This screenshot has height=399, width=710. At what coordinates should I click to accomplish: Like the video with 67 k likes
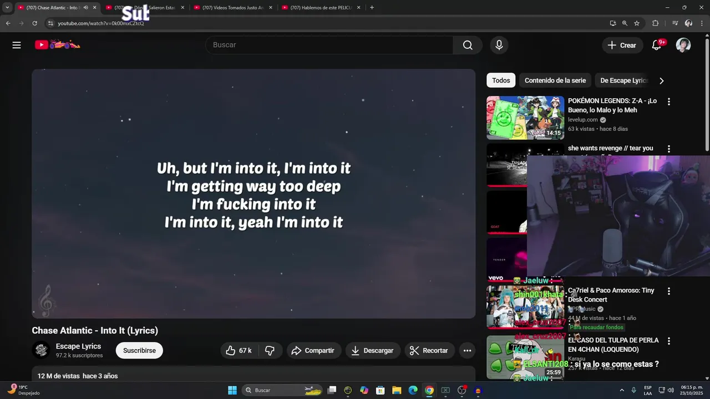(x=239, y=350)
